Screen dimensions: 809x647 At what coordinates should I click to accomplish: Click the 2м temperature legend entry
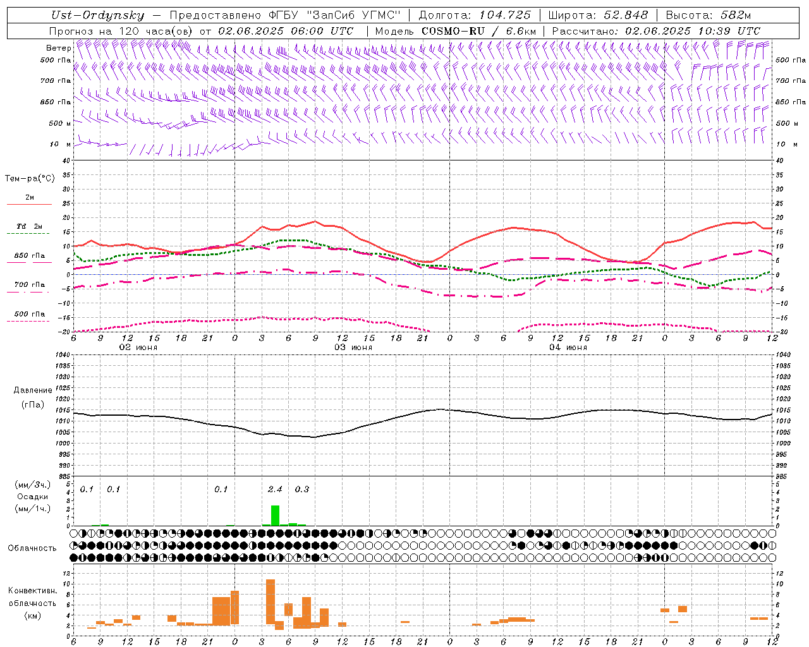pos(30,197)
